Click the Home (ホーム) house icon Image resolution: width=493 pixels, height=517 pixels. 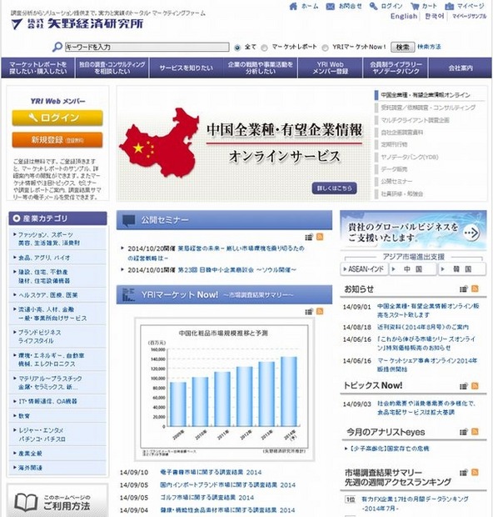point(293,7)
